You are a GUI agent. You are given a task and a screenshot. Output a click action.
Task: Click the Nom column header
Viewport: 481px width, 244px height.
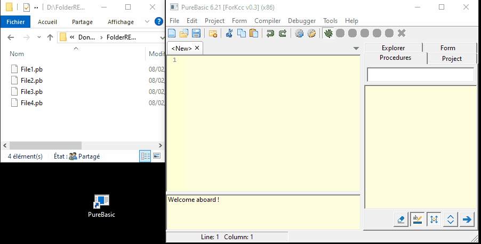click(x=18, y=54)
